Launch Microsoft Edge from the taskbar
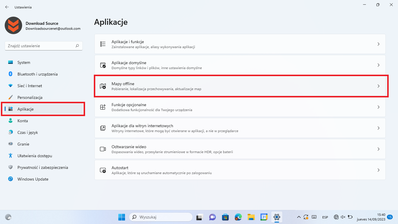This screenshot has width=398, height=224. tap(238, 217)
